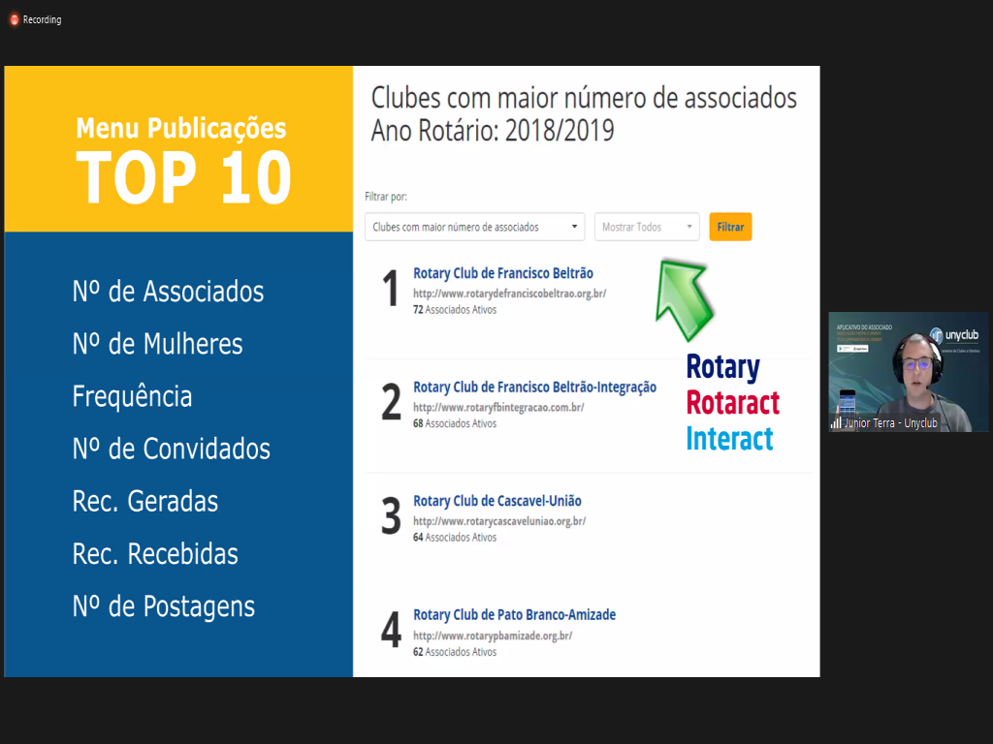Click Junior Terra's webcam video thumbnail

click(x=908, y=371)
